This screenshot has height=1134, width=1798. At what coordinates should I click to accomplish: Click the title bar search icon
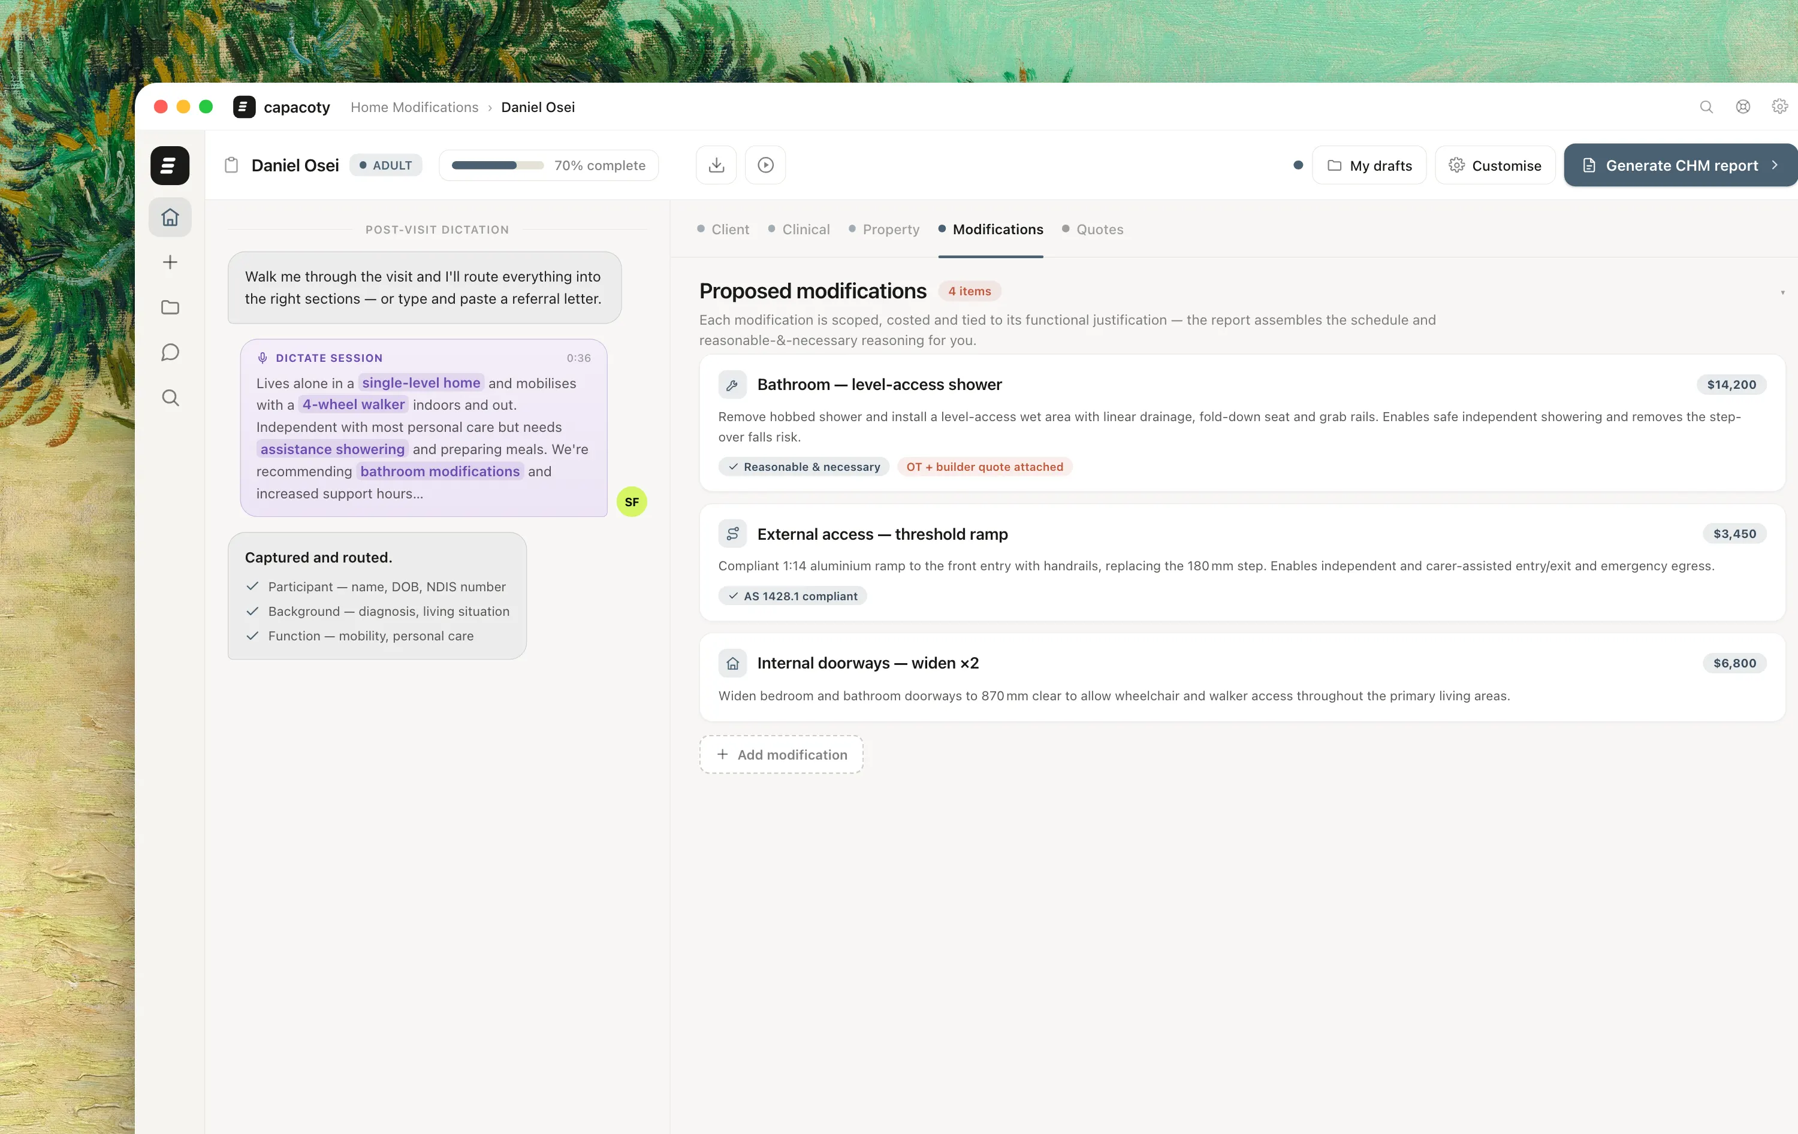tap(1706, 107)
